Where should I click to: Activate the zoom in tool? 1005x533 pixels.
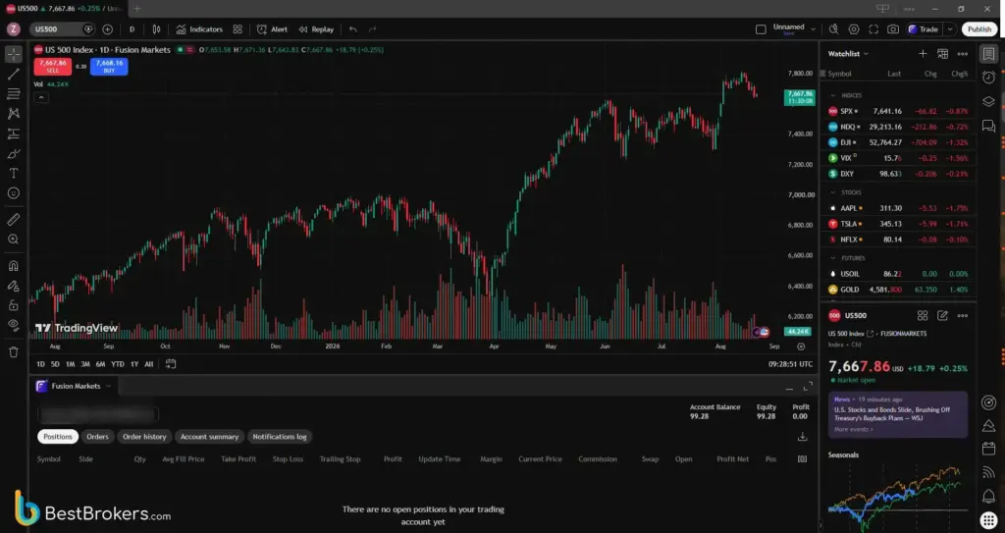(14, 240)
